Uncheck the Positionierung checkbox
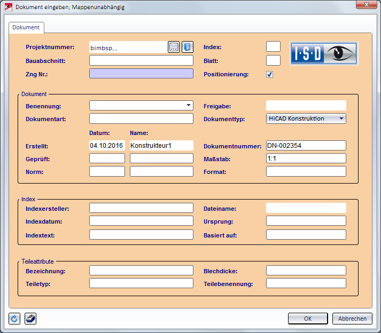Viewport: 381px width, 333px height. 270,75
